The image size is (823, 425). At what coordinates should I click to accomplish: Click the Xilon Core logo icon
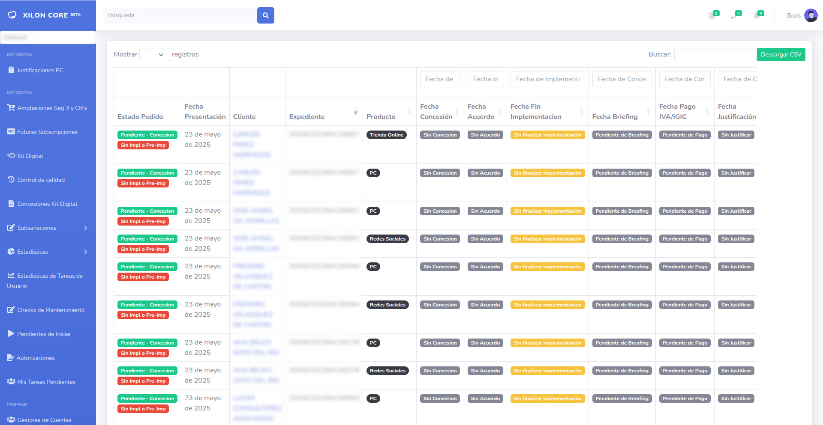click(x=12, y=15)
